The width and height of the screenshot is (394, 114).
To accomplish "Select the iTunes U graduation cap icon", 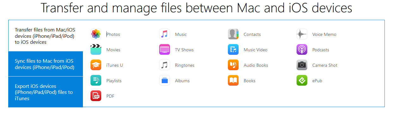I will (x=96, y=65).
